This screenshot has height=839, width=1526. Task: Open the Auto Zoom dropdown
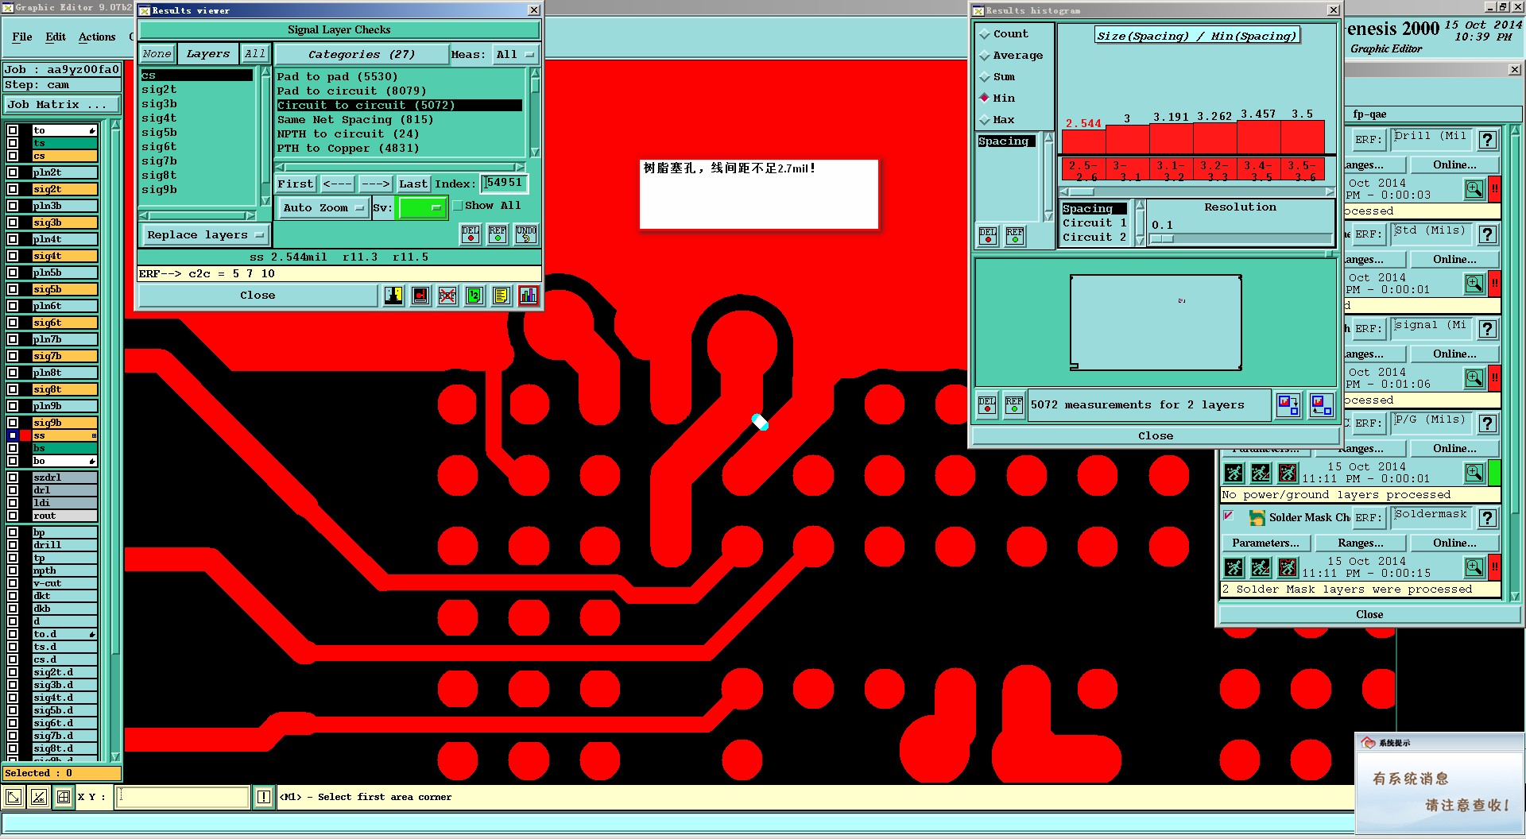tap(323, 208)
